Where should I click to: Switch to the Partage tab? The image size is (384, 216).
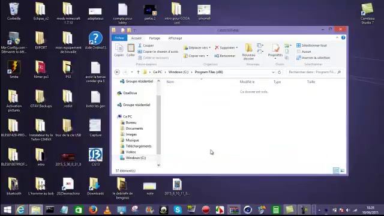tap(155, 38)
